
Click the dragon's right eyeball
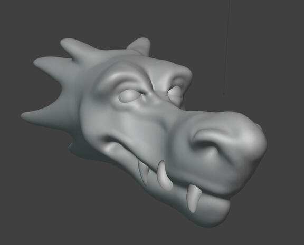tap(175, 92)
